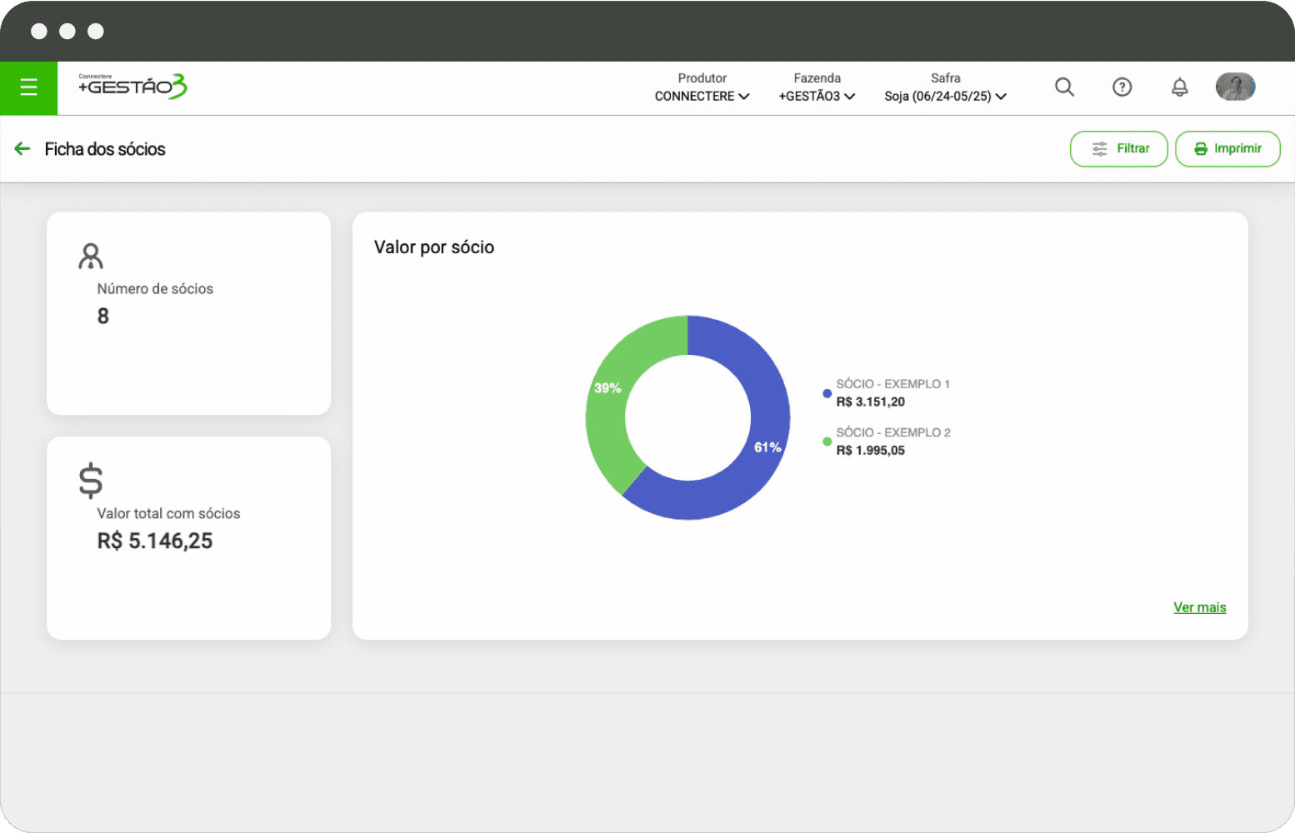Open the Safra Soja season dropdown

pos(945,96)
